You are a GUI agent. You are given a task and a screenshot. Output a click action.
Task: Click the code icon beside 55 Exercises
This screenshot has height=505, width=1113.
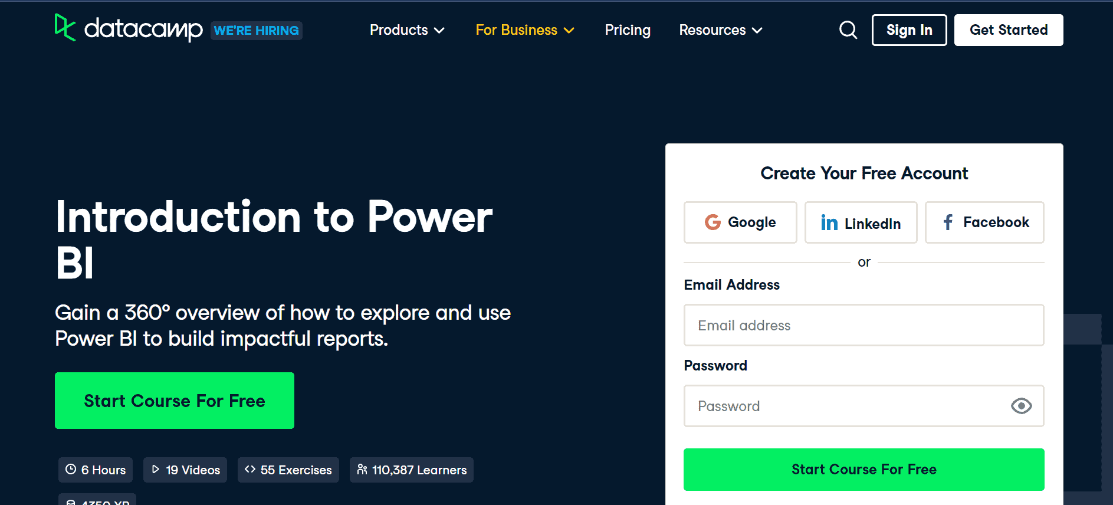[x=250, y=470]
